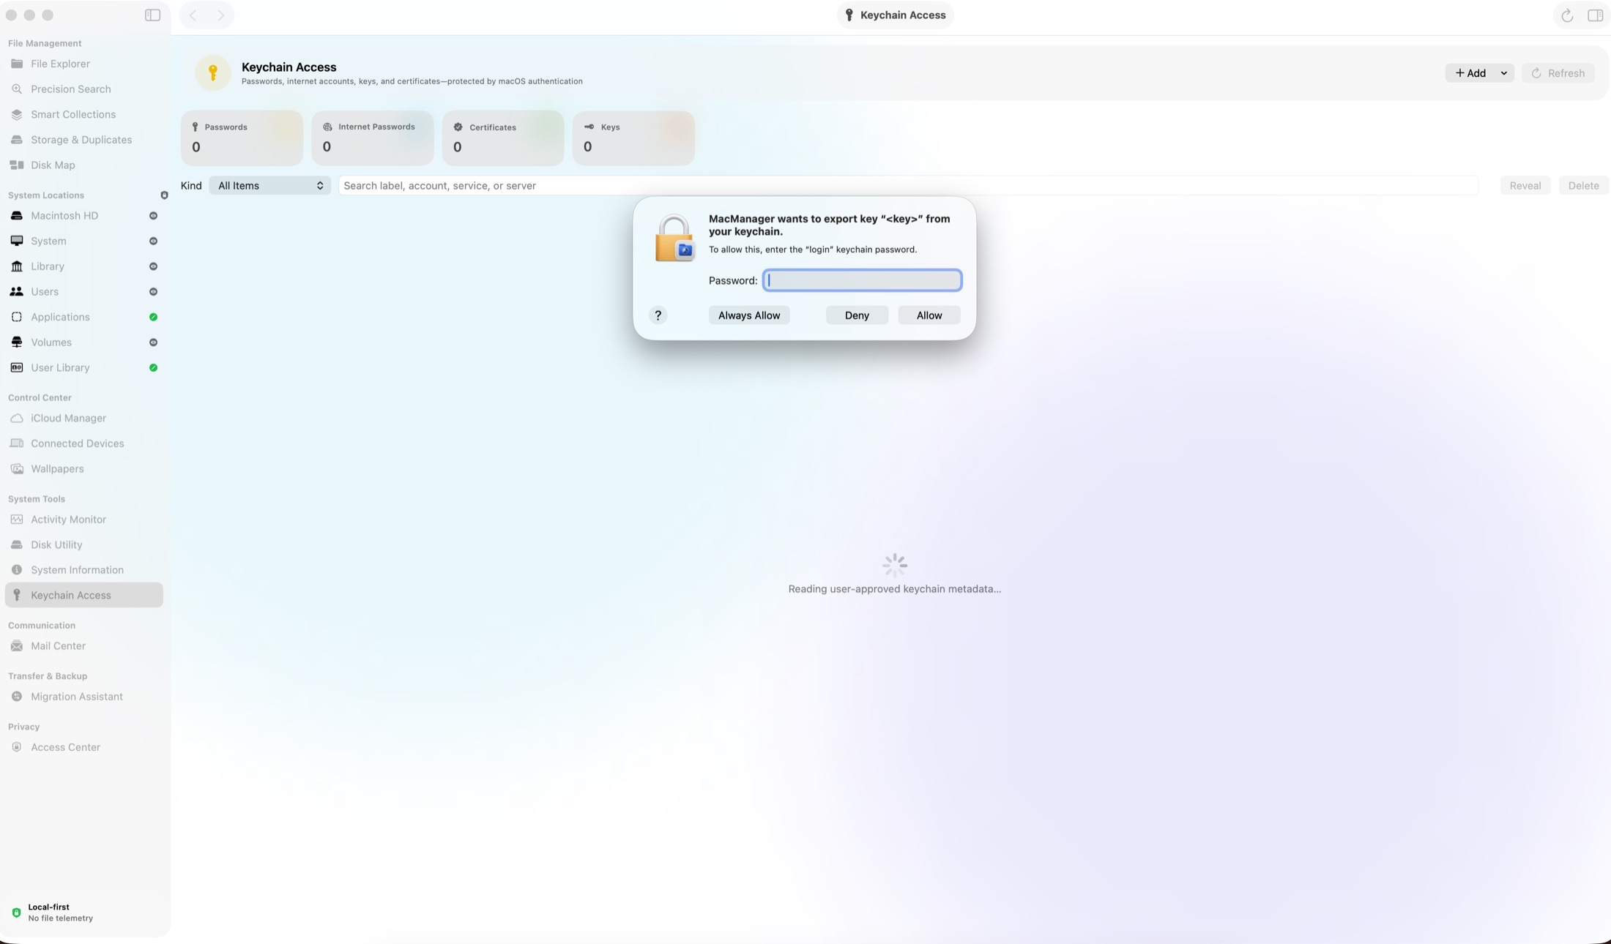Click the dialog help question mark
This screenshot has height=944, width=1611.
point(658,315)
